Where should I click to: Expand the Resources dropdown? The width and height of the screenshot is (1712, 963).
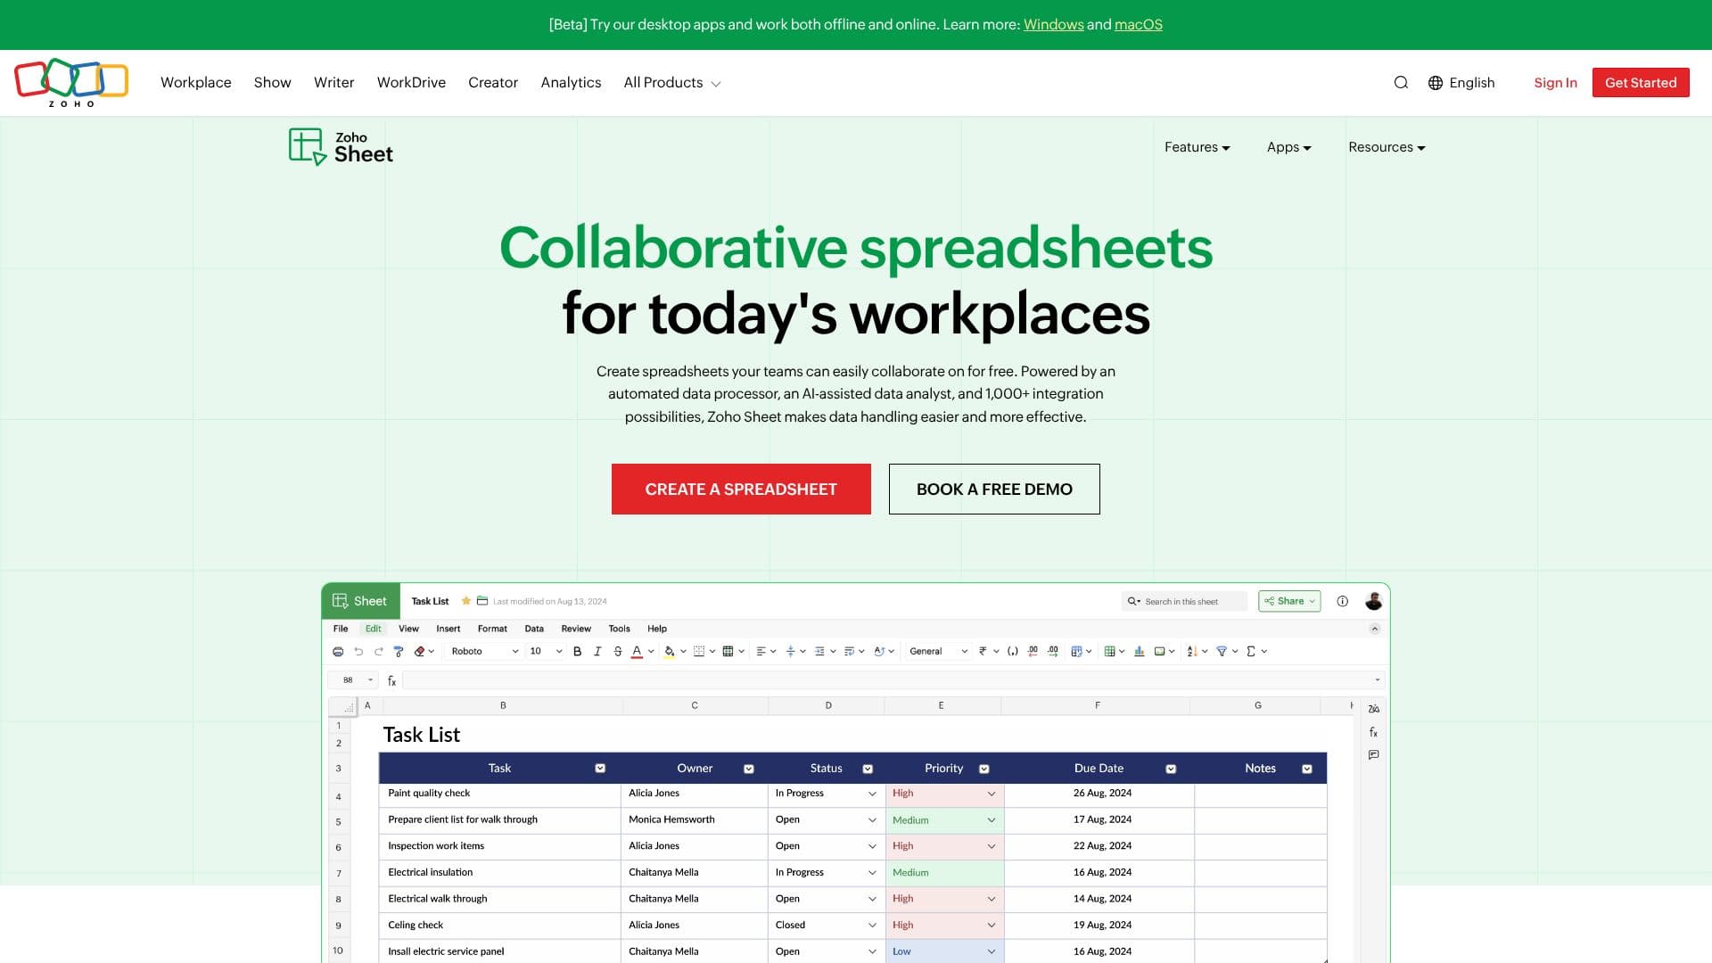(1387, 147)
